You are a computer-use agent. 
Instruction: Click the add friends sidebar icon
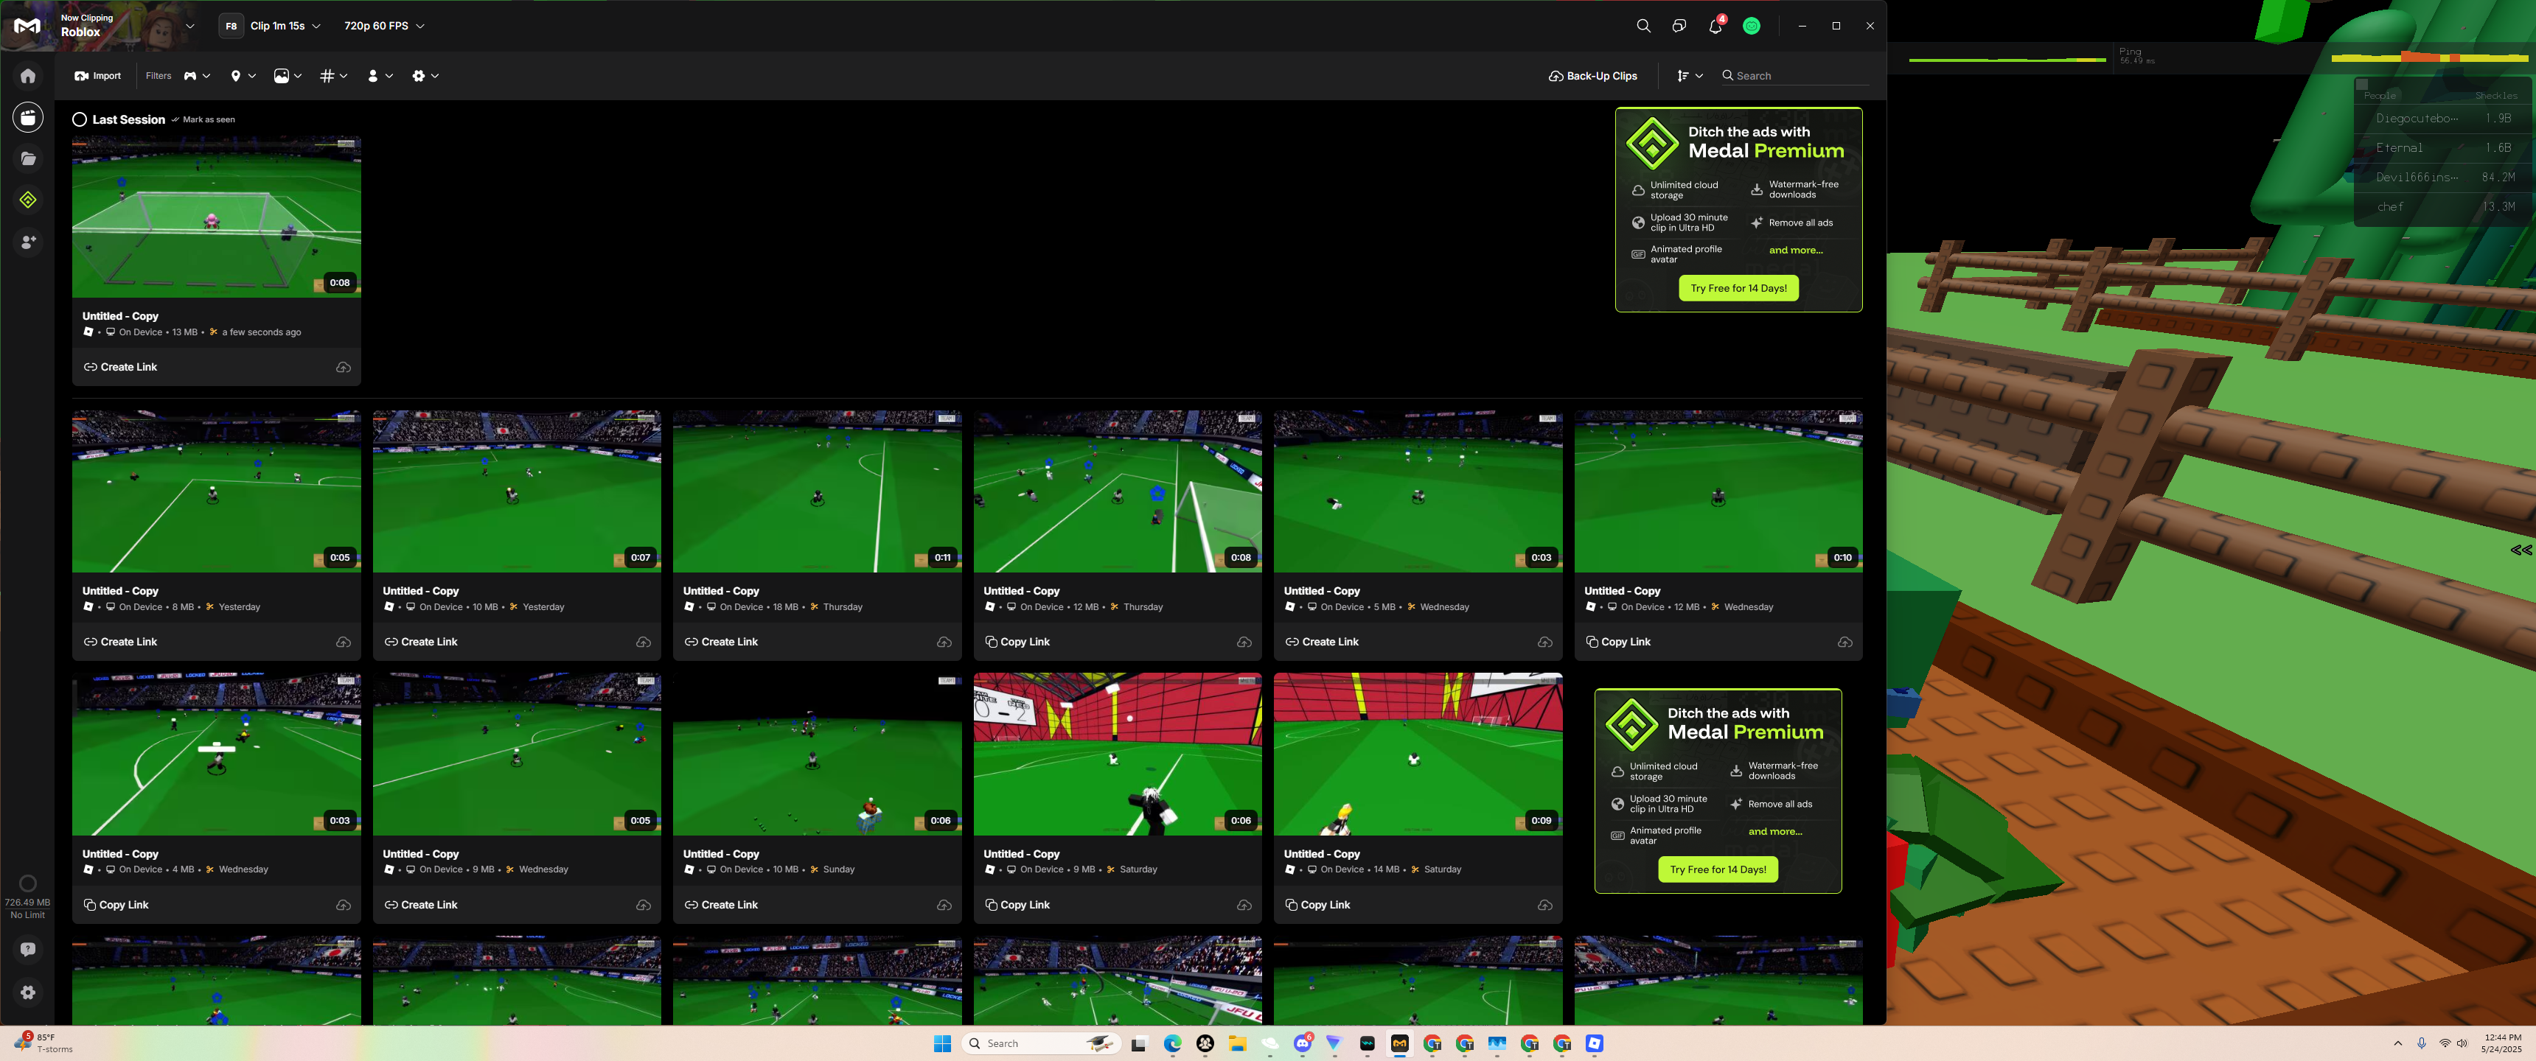[27, 241]
